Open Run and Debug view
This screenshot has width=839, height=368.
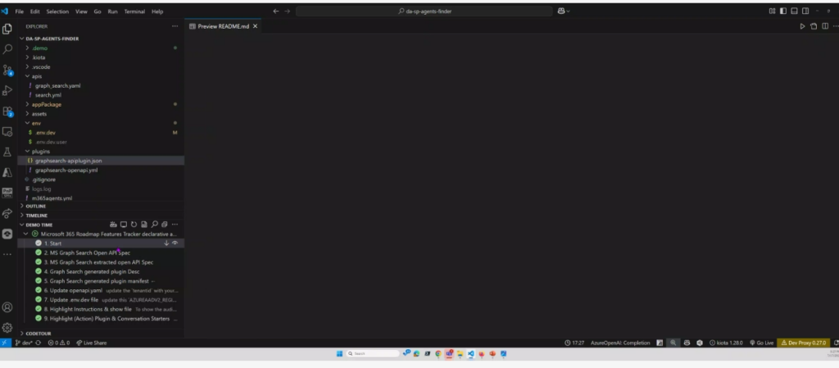pyautogui.click(x=7, y=90)
